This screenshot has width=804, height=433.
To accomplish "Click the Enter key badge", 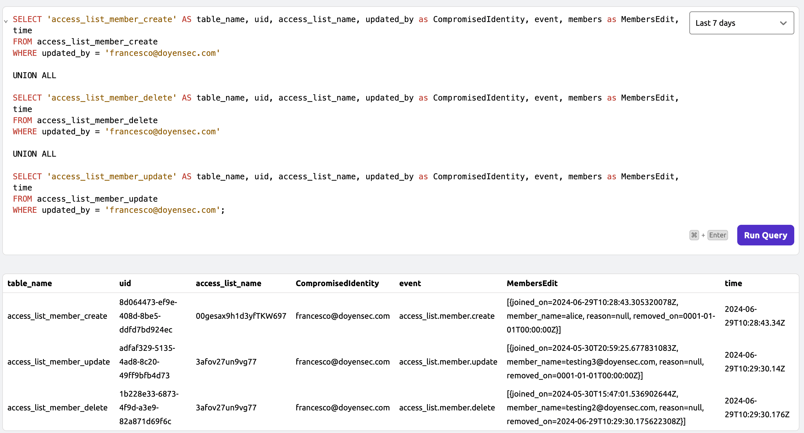I will click(717, 235).
